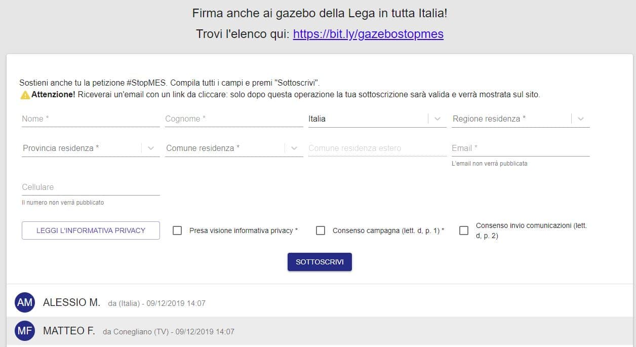The image size is (636, 347).
Task: Enable Consenso invio comunicazioni checkbox
Action: 464,230
